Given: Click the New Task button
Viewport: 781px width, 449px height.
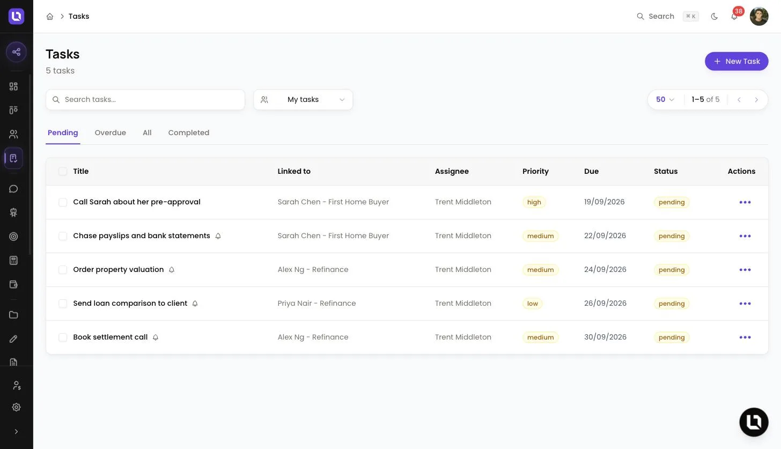Looking at the screenshot, I should [736, 61].
